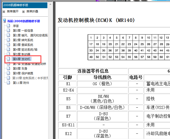Click the 导线颜色 column header

102,77
